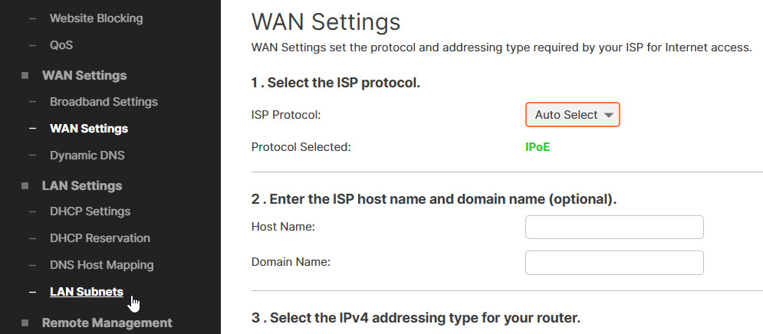Image resolution: width=763 pixels, height=334 pixels.
Task: Expand the Remote Management section
Action: pyautogui.click(x=107, y=323)
